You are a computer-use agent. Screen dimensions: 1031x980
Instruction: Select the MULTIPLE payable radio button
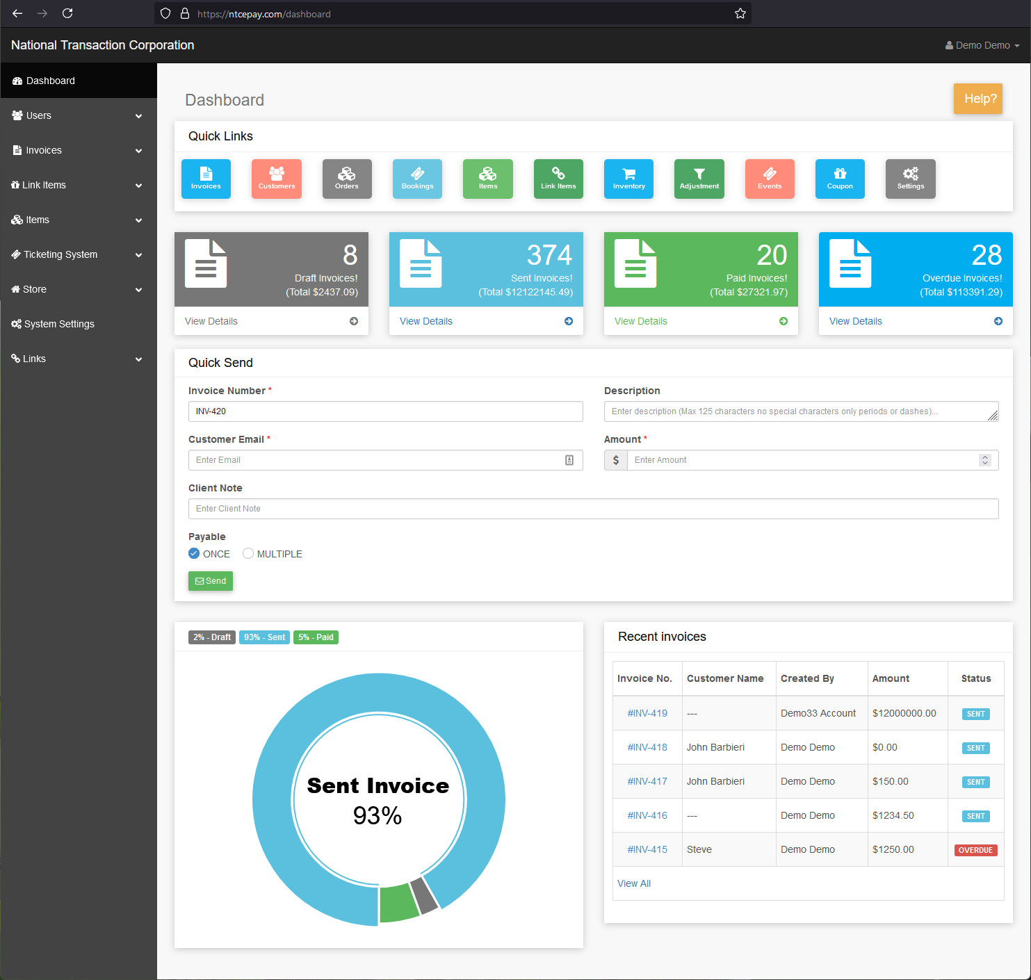(x=248, y=553)
